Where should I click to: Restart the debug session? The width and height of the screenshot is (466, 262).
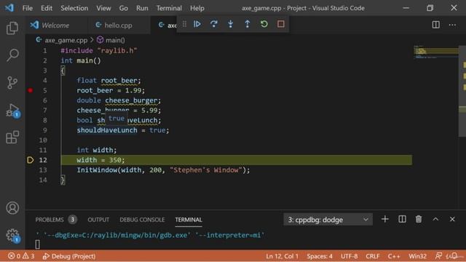click(264, 24)
